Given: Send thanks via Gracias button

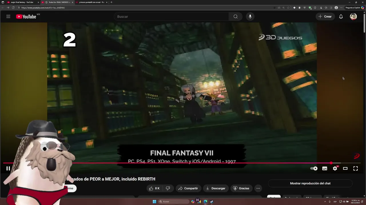Looking at the screenshot, I should point(241,188).
